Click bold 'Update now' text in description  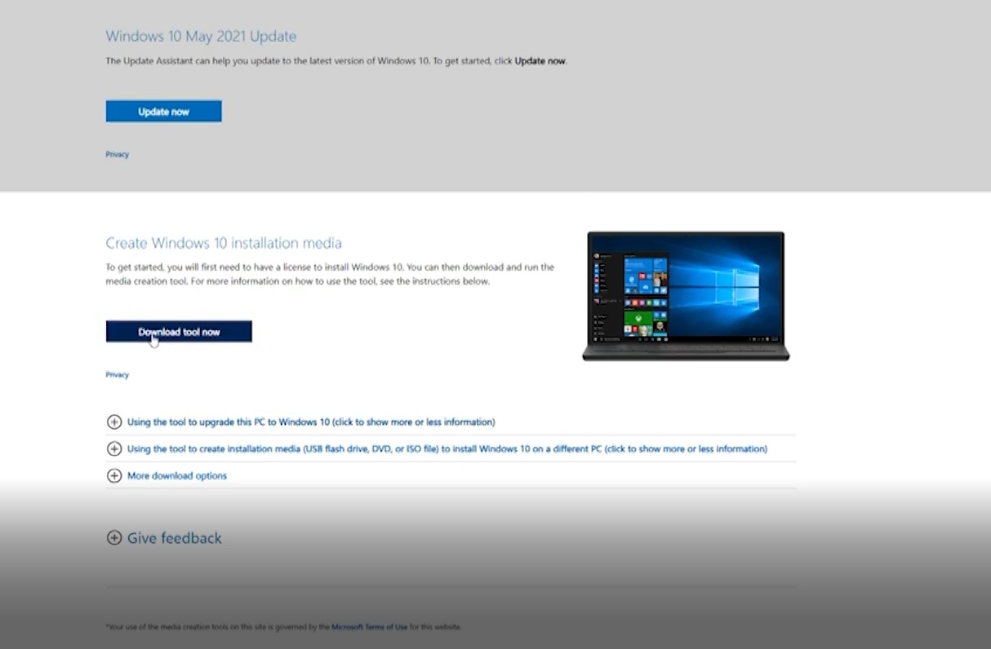point(540,61)
